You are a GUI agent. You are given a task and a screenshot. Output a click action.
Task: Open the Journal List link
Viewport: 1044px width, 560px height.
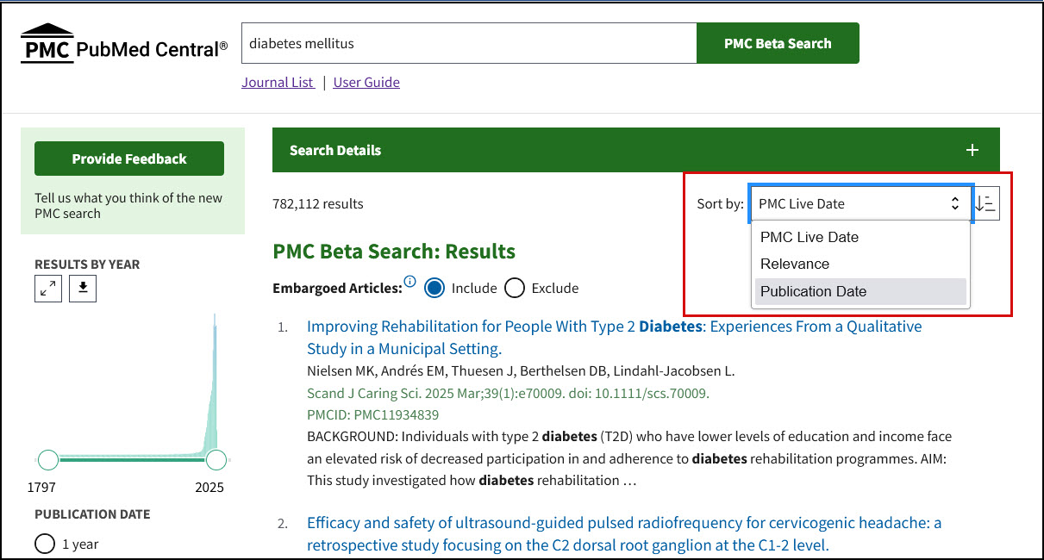point(278,83)
